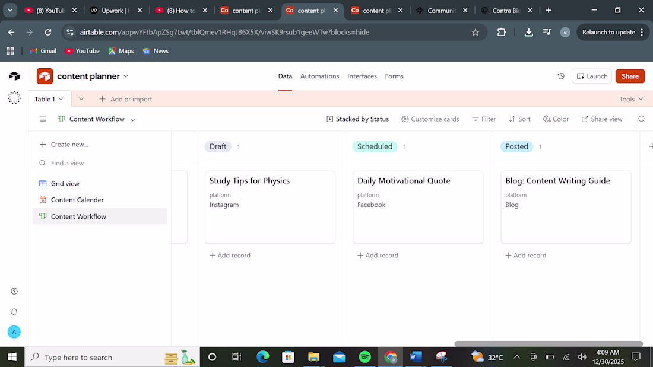Click Relaunch to update button
The image size is (653, 367).
(x=612, y=32)
